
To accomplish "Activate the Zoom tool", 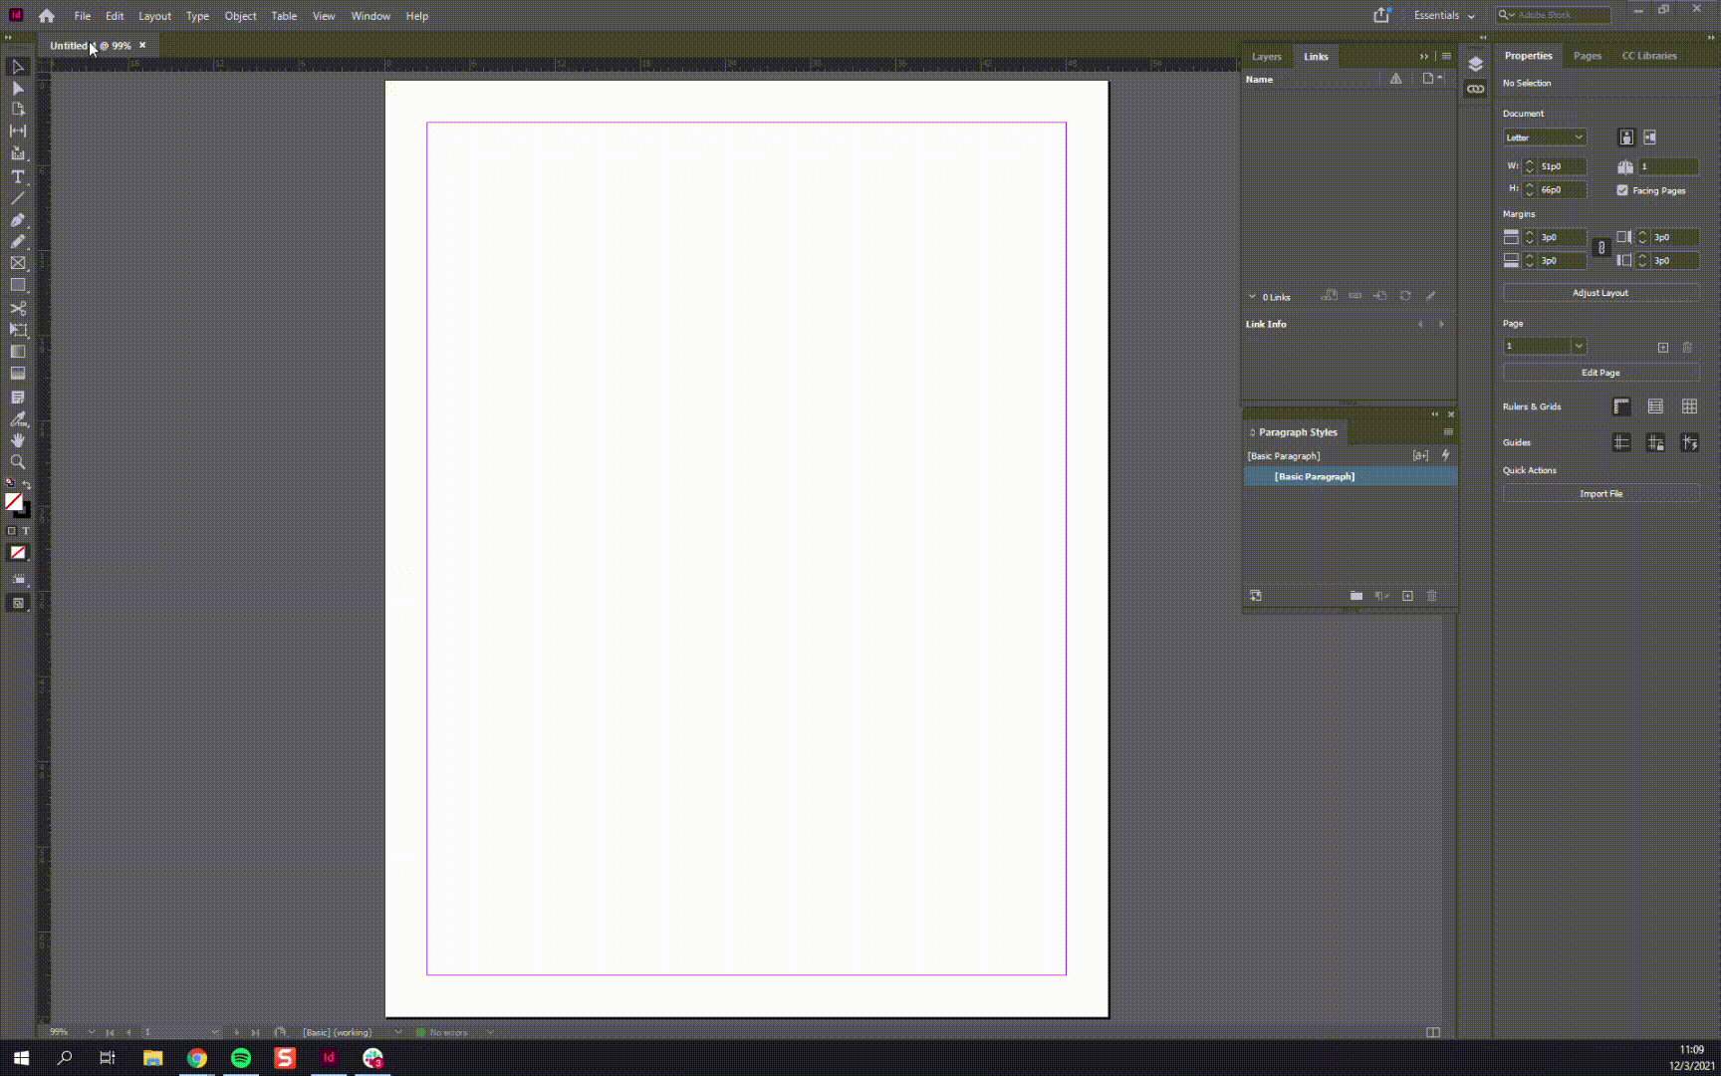I will click(18, 461).
